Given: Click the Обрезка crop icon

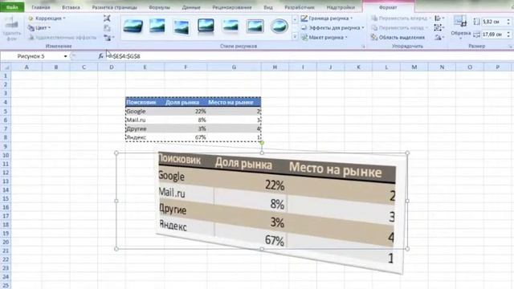Looking at the screenshot, I should (460, 22).
